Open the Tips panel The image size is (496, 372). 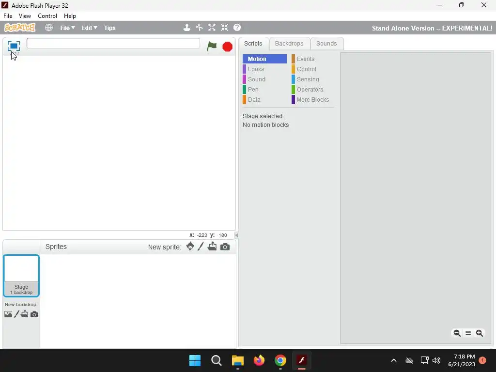point(110,28)
